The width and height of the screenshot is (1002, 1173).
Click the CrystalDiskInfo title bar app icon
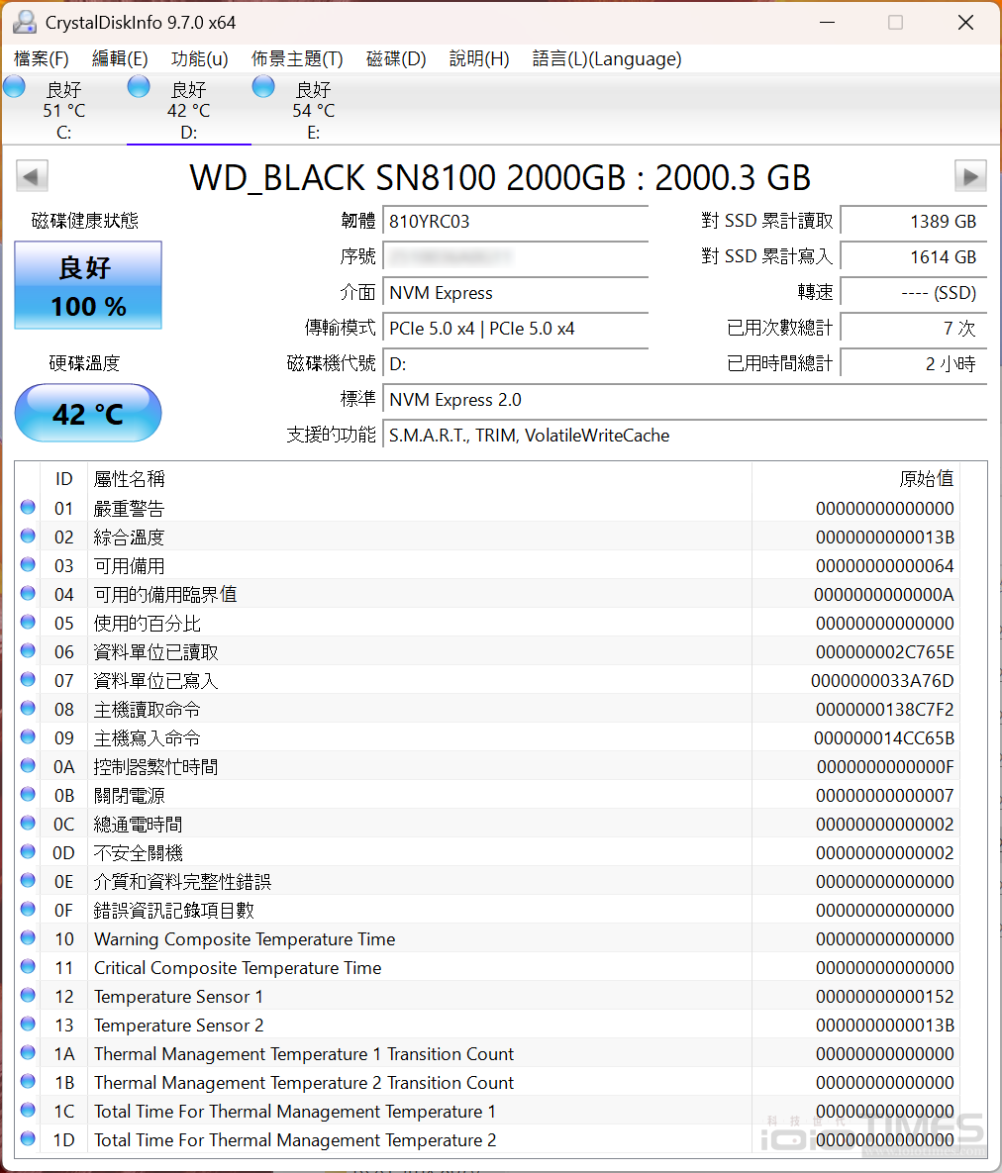pos(25,23)
